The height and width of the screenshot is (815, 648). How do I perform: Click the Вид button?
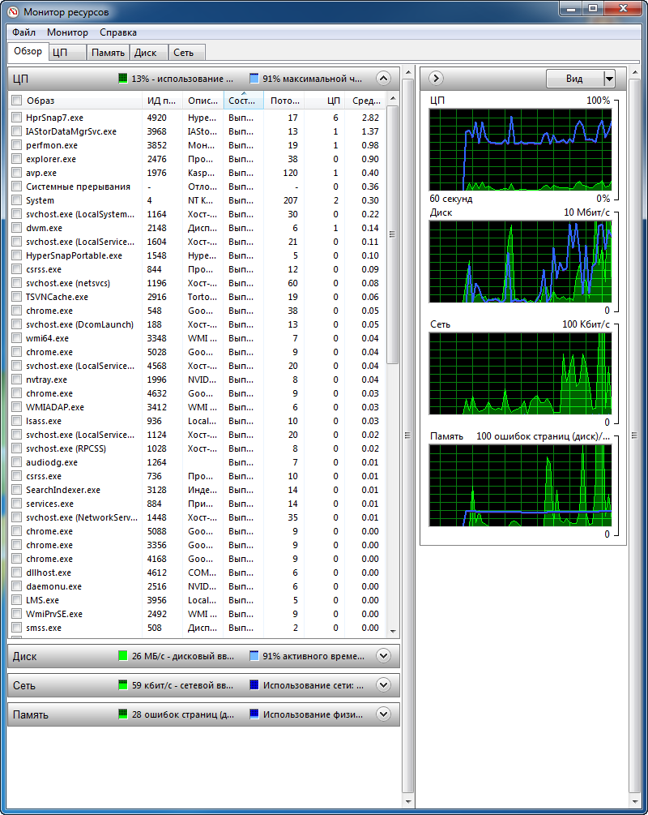point(574,79)
